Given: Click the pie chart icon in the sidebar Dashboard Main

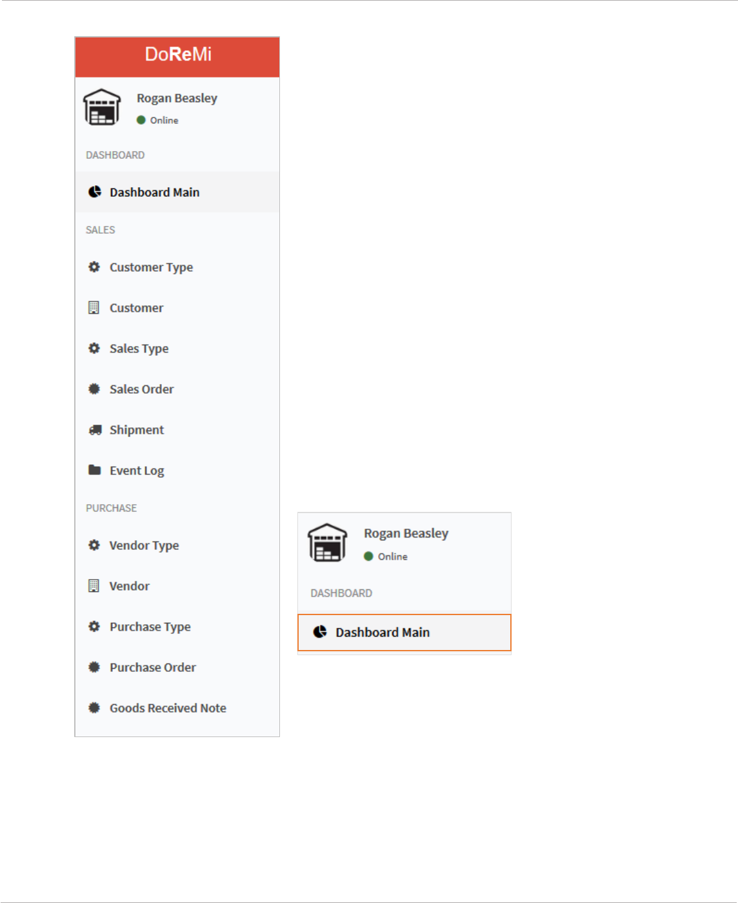Looking at the screenshot, I should pos(95,192).
